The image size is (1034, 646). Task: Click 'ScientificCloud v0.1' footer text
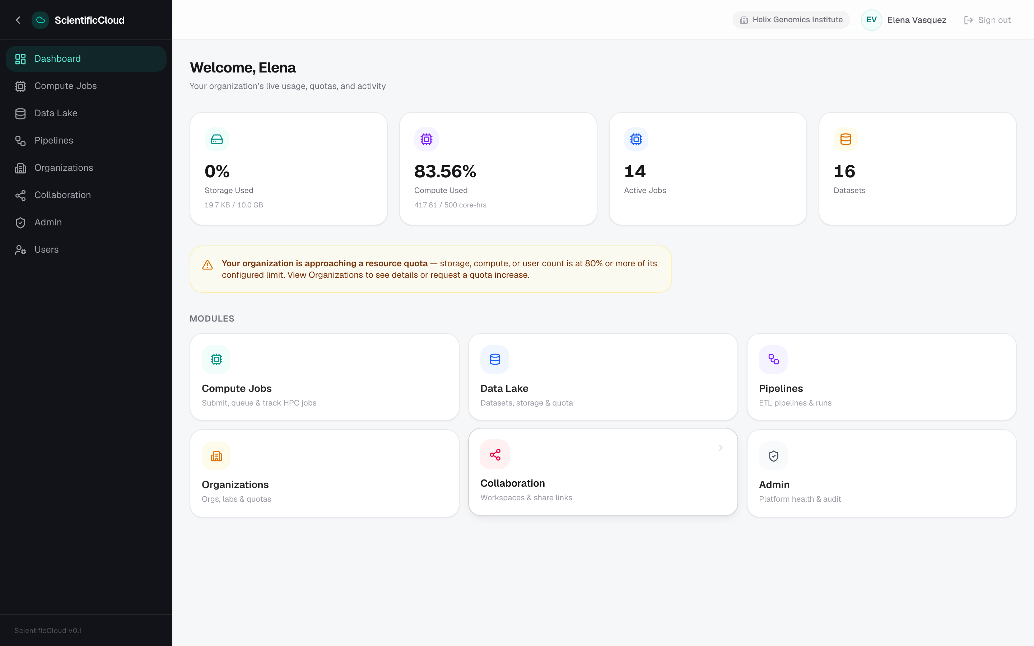pyautogui.click(x=48, y=631)
